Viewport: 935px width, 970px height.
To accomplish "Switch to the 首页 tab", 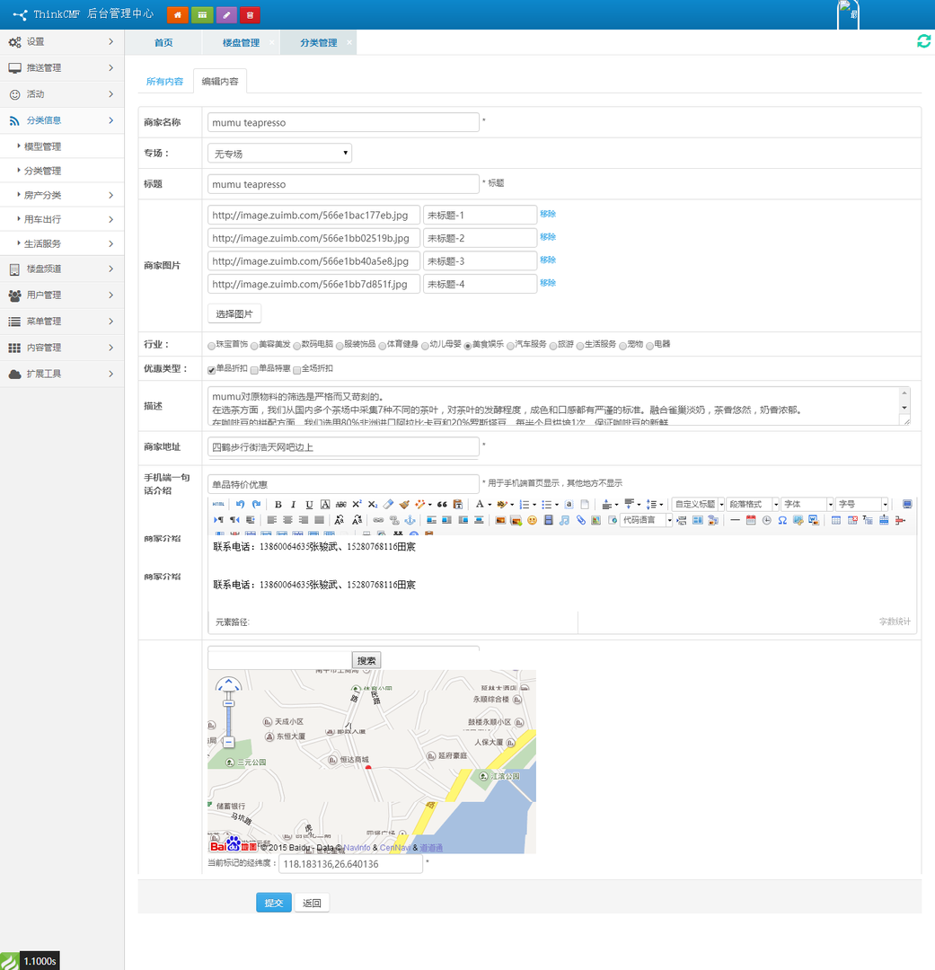I will click(163, 43).
